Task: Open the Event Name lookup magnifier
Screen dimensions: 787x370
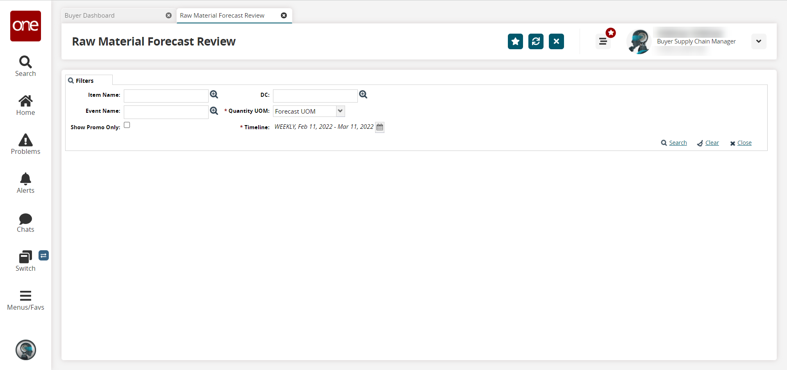Action: point(214,111)
